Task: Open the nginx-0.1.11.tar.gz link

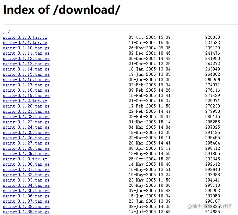Action: (26, 53)
